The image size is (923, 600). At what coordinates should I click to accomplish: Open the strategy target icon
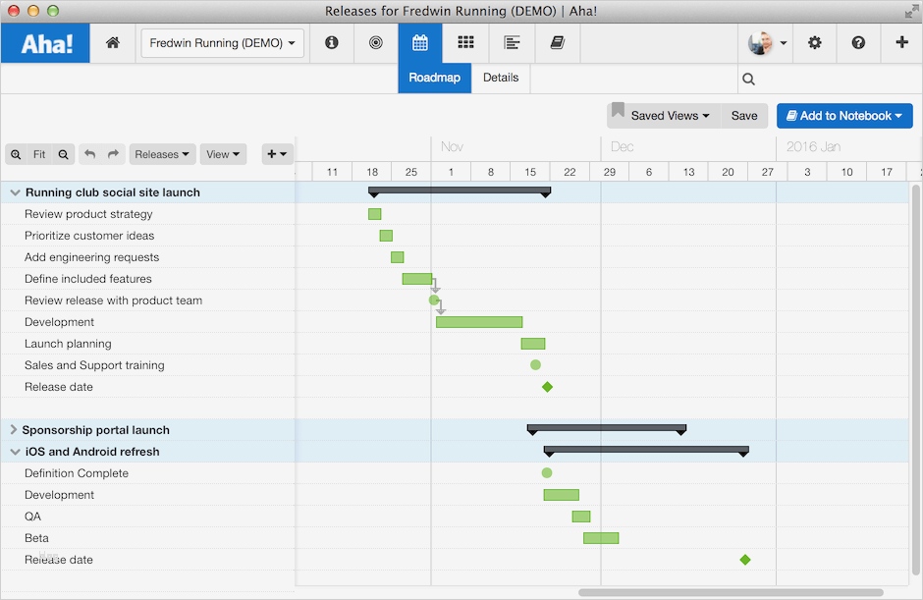click(375, 42)
